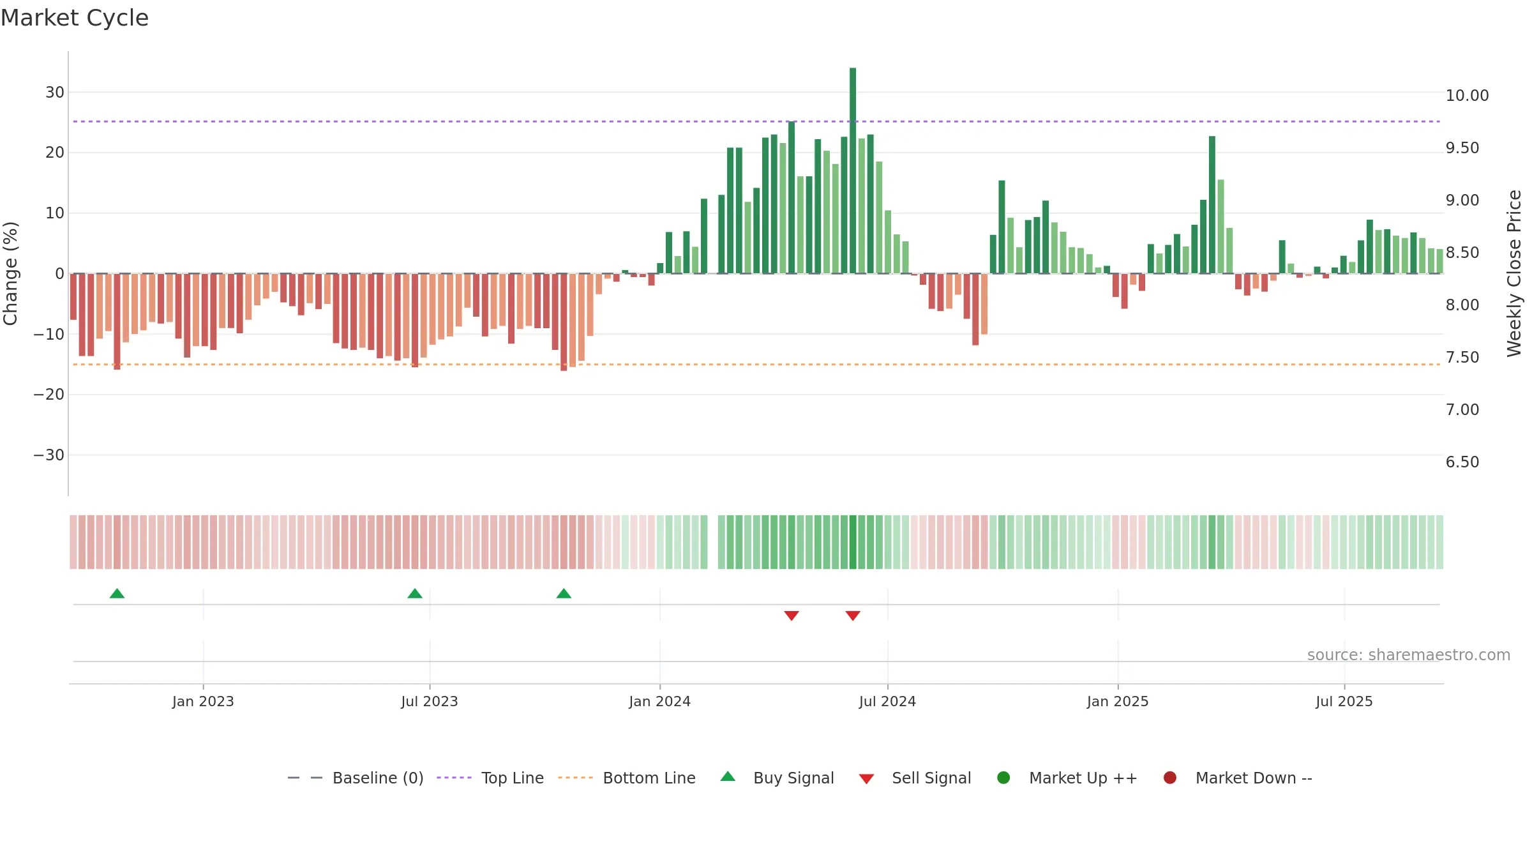Toggle the Top Line legend entry
The width and height of the screenshot is (1532, 862).
coord(490,778)
